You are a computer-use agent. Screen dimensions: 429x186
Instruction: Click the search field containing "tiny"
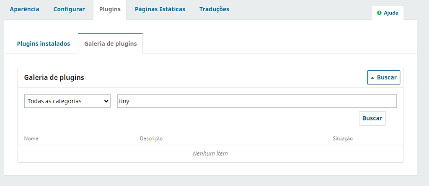tap(256, 101)
